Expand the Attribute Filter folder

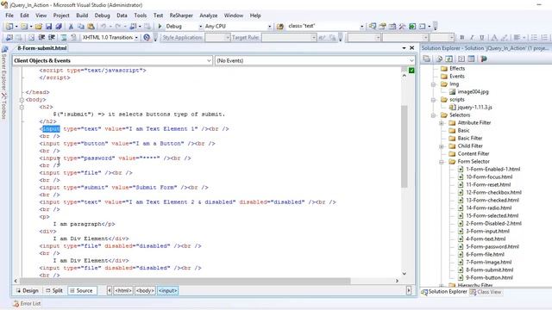coord(442,123)
